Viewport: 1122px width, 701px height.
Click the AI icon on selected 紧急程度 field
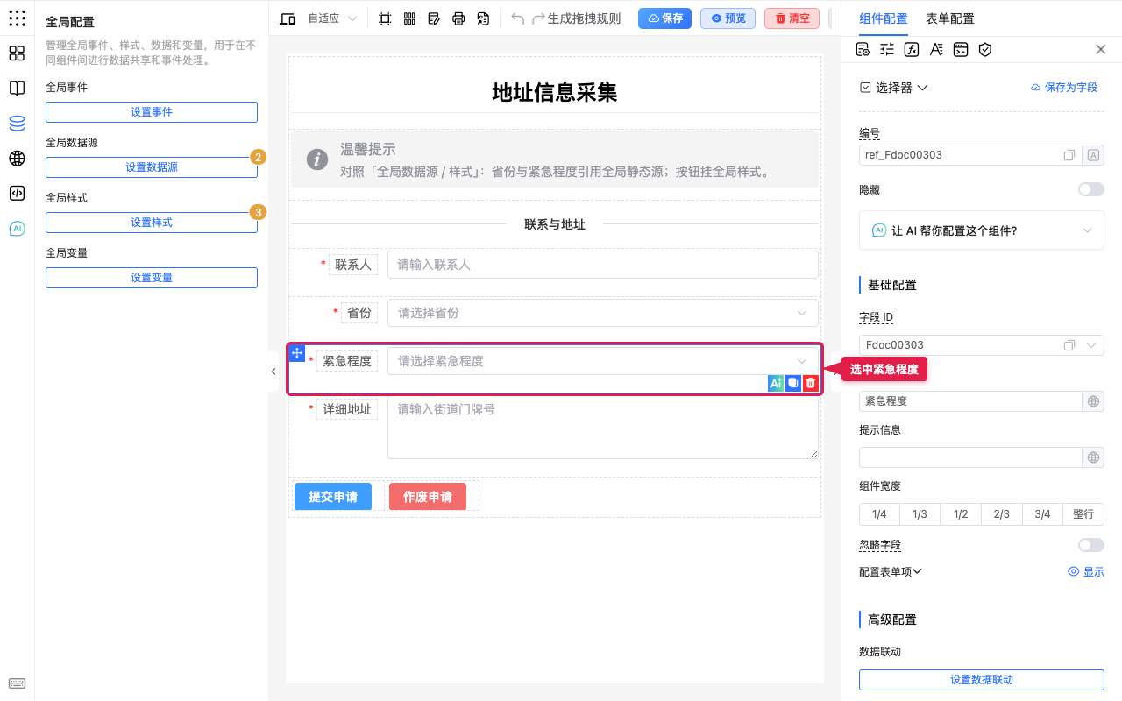click(x=776, y=383)
